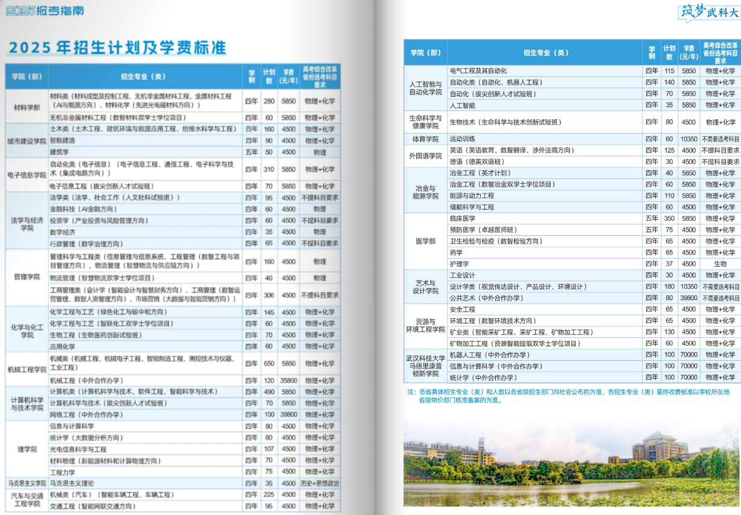This screenshot has height=515, width=741.
Task: Click the "智能建造" major row
Action: tap(194, 140)
